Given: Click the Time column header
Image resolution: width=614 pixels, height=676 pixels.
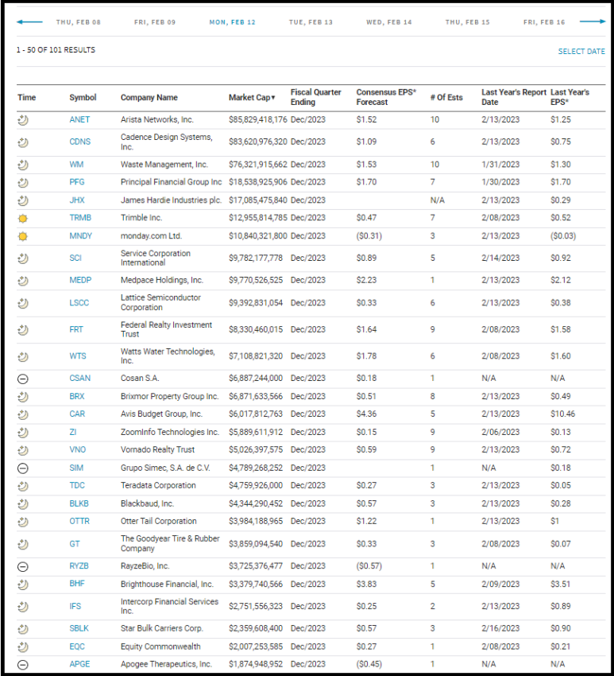Looking at the screenshot, I should (x=27, y=98).
